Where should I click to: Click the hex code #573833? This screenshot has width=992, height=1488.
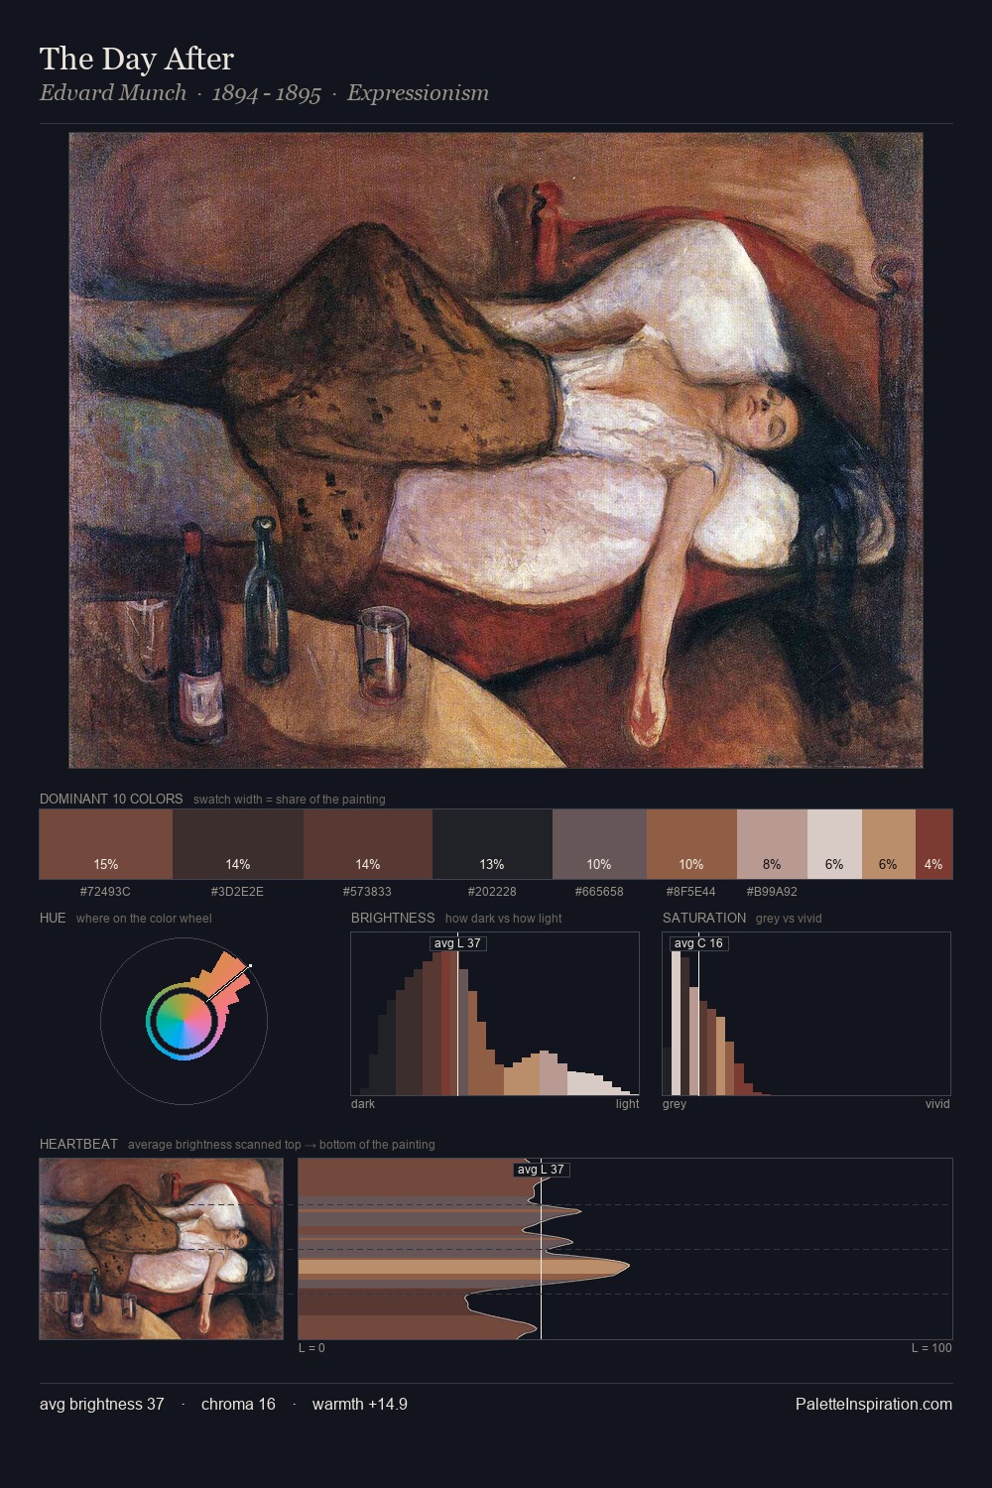coord(367,891)
